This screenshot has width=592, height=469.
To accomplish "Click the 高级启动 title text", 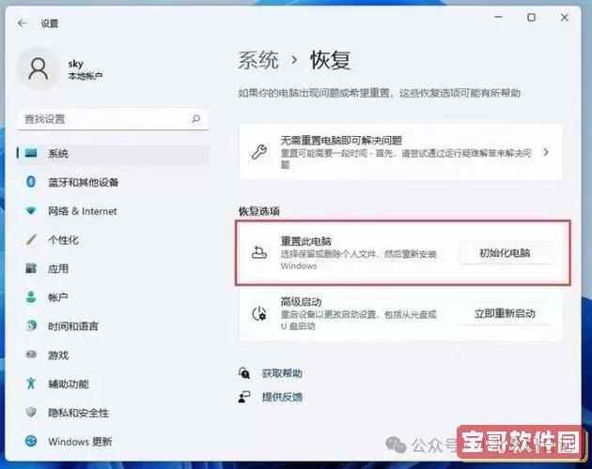I will [301, 302].
